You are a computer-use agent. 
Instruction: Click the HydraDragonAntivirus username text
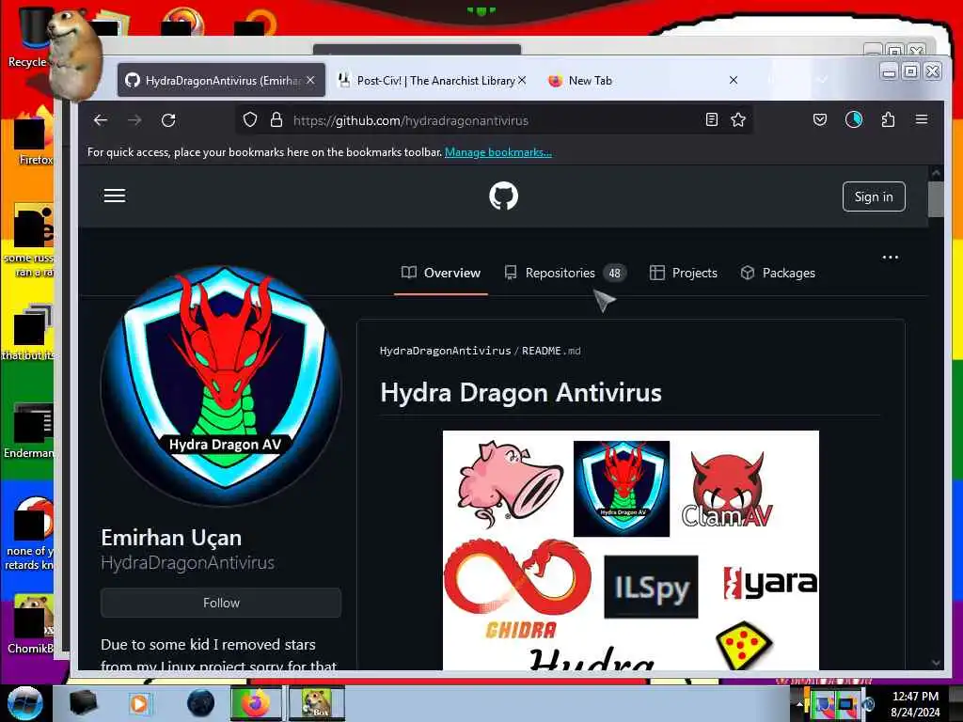click(x=187, y=563)
